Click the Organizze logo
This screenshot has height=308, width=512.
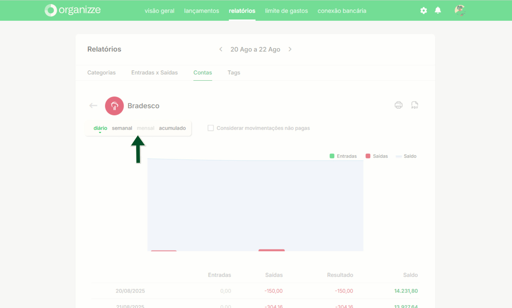[73, 10]
